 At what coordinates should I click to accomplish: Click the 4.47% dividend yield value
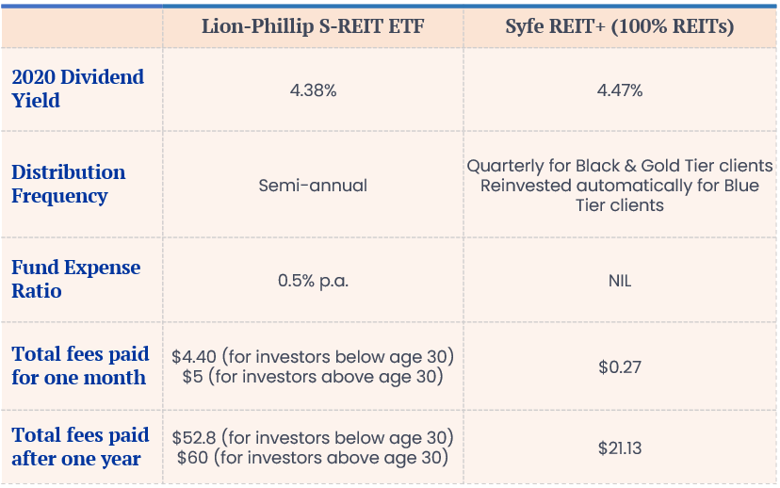(620, 90)
